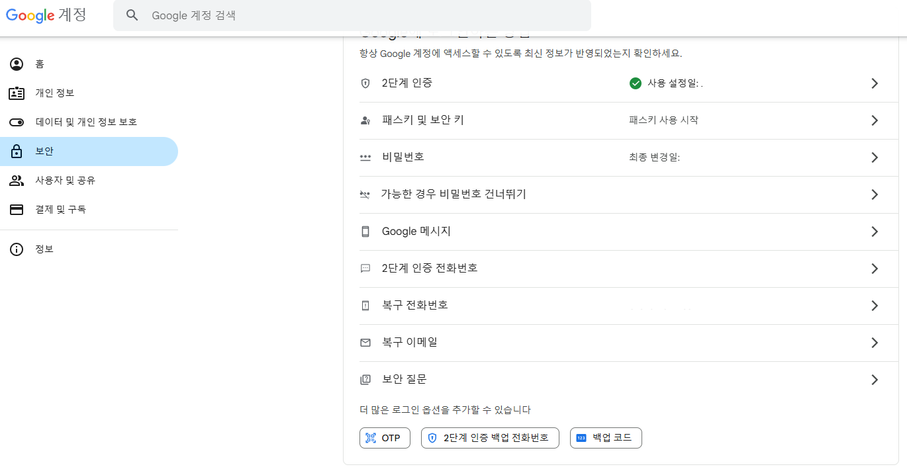This screenshot has width=907, height=475.
Task: Click the Google logo in header
Action: click(30, 15)
